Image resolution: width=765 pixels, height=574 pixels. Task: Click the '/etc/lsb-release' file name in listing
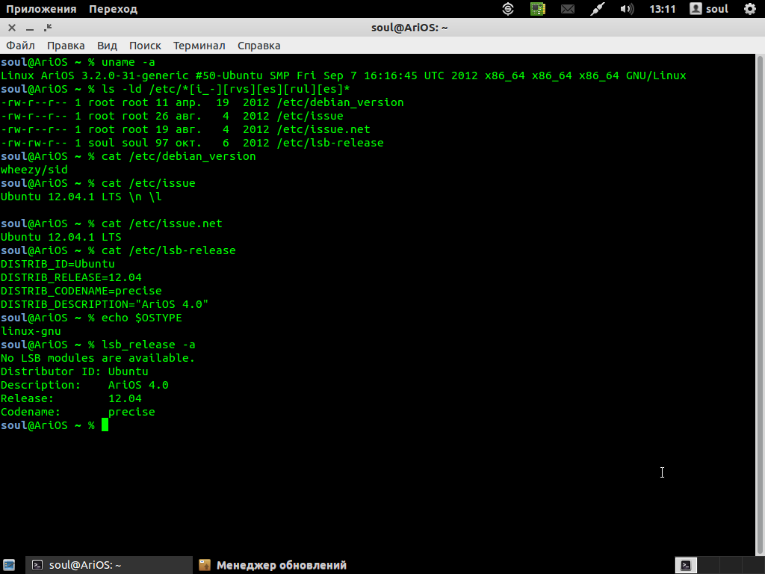pos(329,143)
